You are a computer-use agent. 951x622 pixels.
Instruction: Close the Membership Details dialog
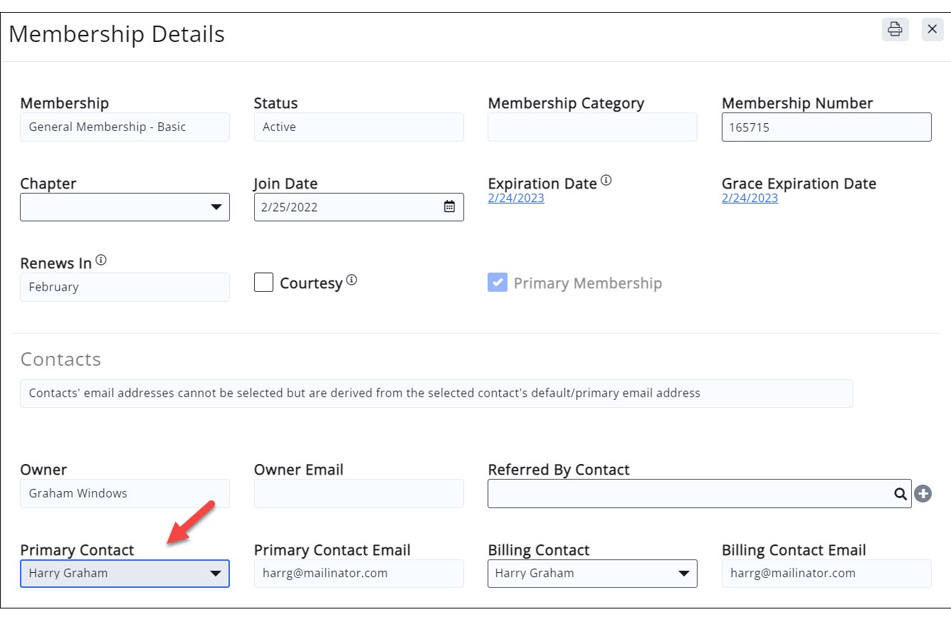932,29
